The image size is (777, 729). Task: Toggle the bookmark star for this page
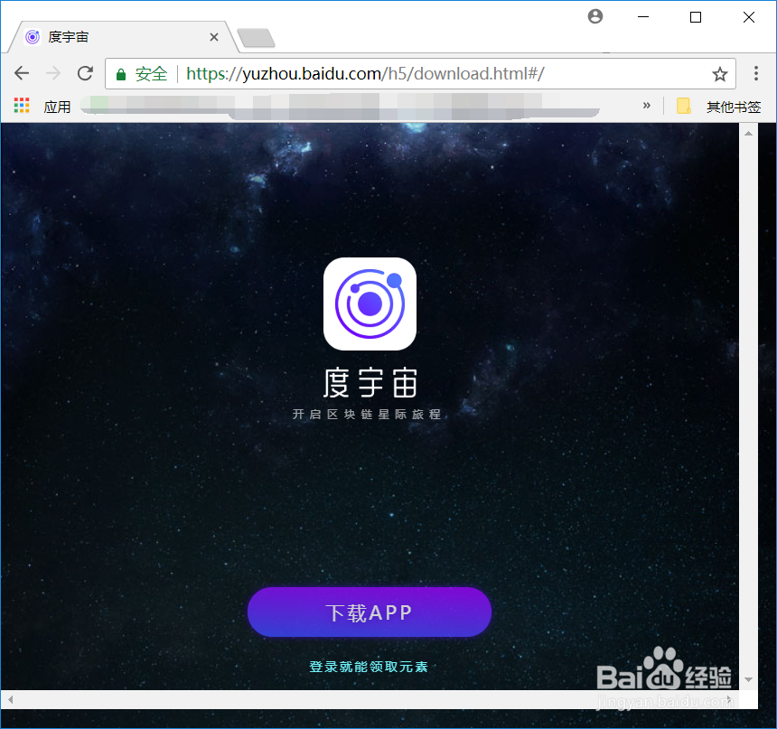(720, 73)
